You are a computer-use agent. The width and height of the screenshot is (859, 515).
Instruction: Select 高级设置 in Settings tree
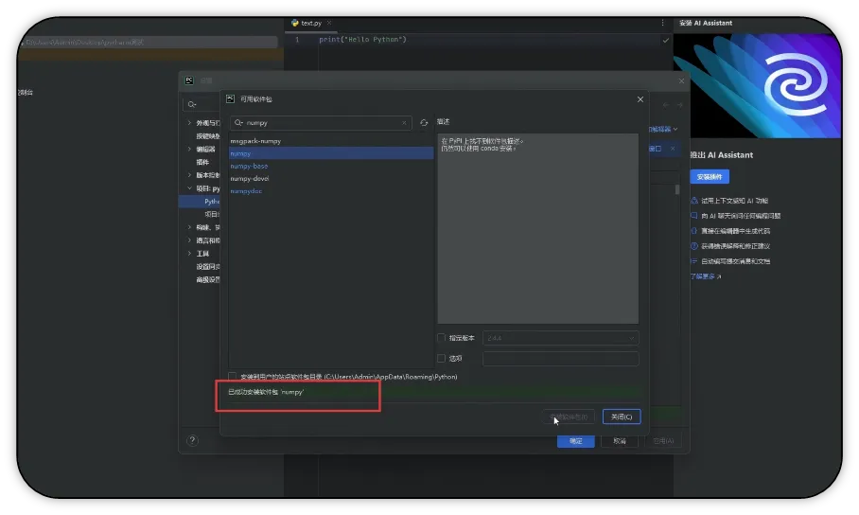pos(207,279)
